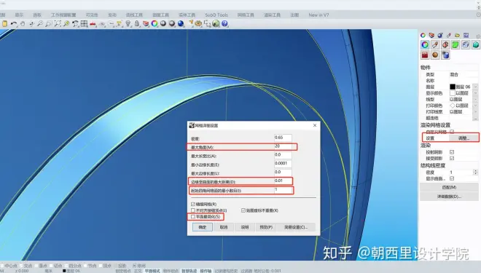481x273 pixels.
Task: Click the Zoom magnifier icon
Action: (40, 24)
